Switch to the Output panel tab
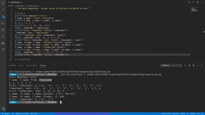The height and width of the screenshot is (115, 205). [x=21, y=65]
